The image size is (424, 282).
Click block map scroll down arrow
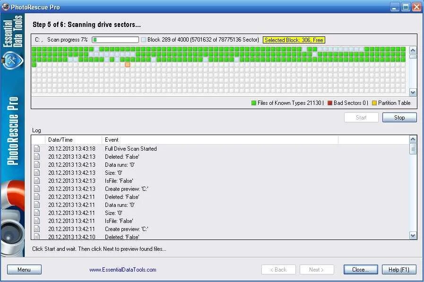[413, 93]
